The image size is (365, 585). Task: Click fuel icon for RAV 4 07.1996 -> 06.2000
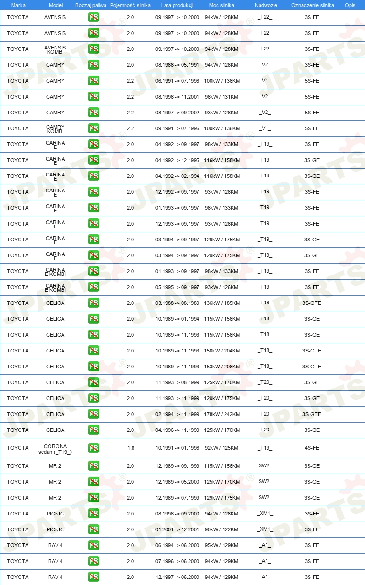tap(94, 561)
